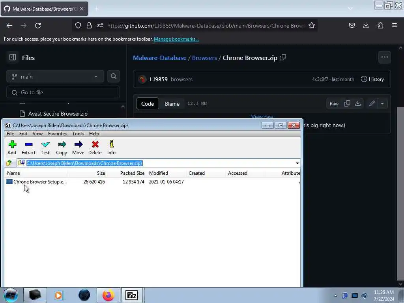Open the Help menu in 7-Zip

pyautogui.click(x=94, y=134)
